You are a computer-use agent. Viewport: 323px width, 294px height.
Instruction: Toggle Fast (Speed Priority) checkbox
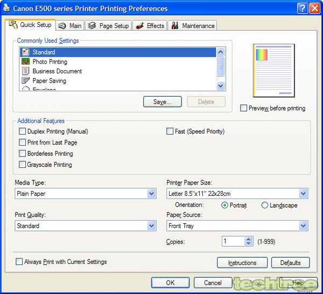click(170, 131)
